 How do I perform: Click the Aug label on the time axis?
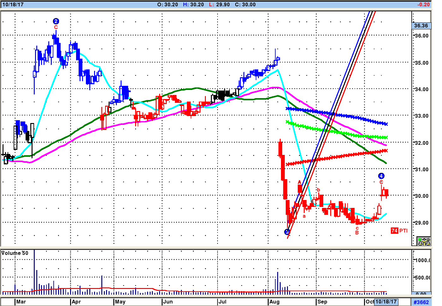(274, 302)
